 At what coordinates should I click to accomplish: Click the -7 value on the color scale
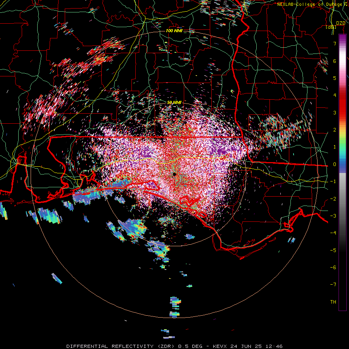click(333, 285)
